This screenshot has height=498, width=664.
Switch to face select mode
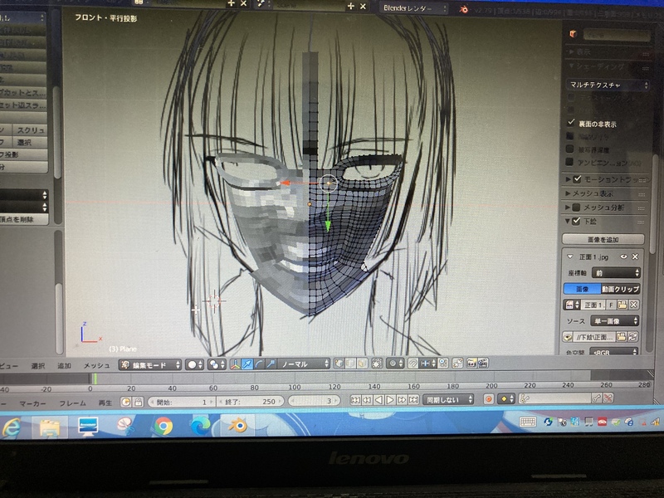coord(362,364)
